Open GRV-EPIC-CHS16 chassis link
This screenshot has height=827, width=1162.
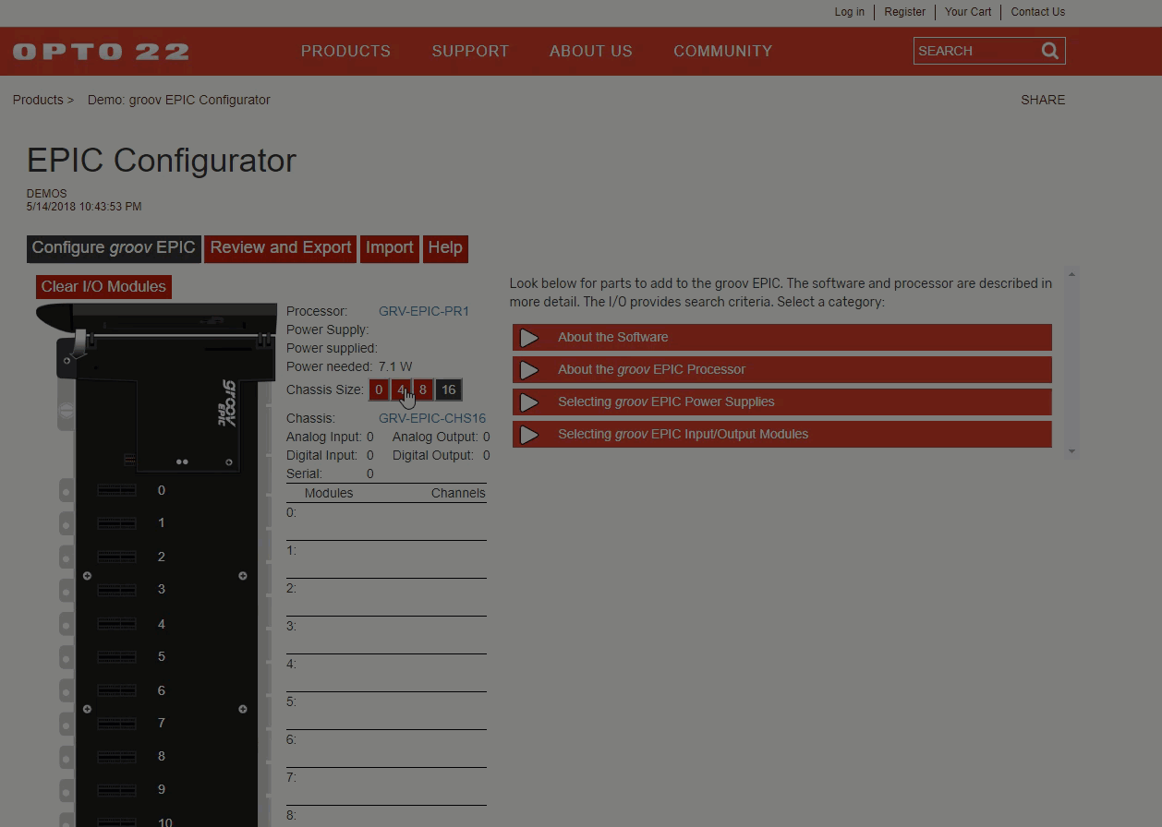pyautogui.click(x=432, y=418)
